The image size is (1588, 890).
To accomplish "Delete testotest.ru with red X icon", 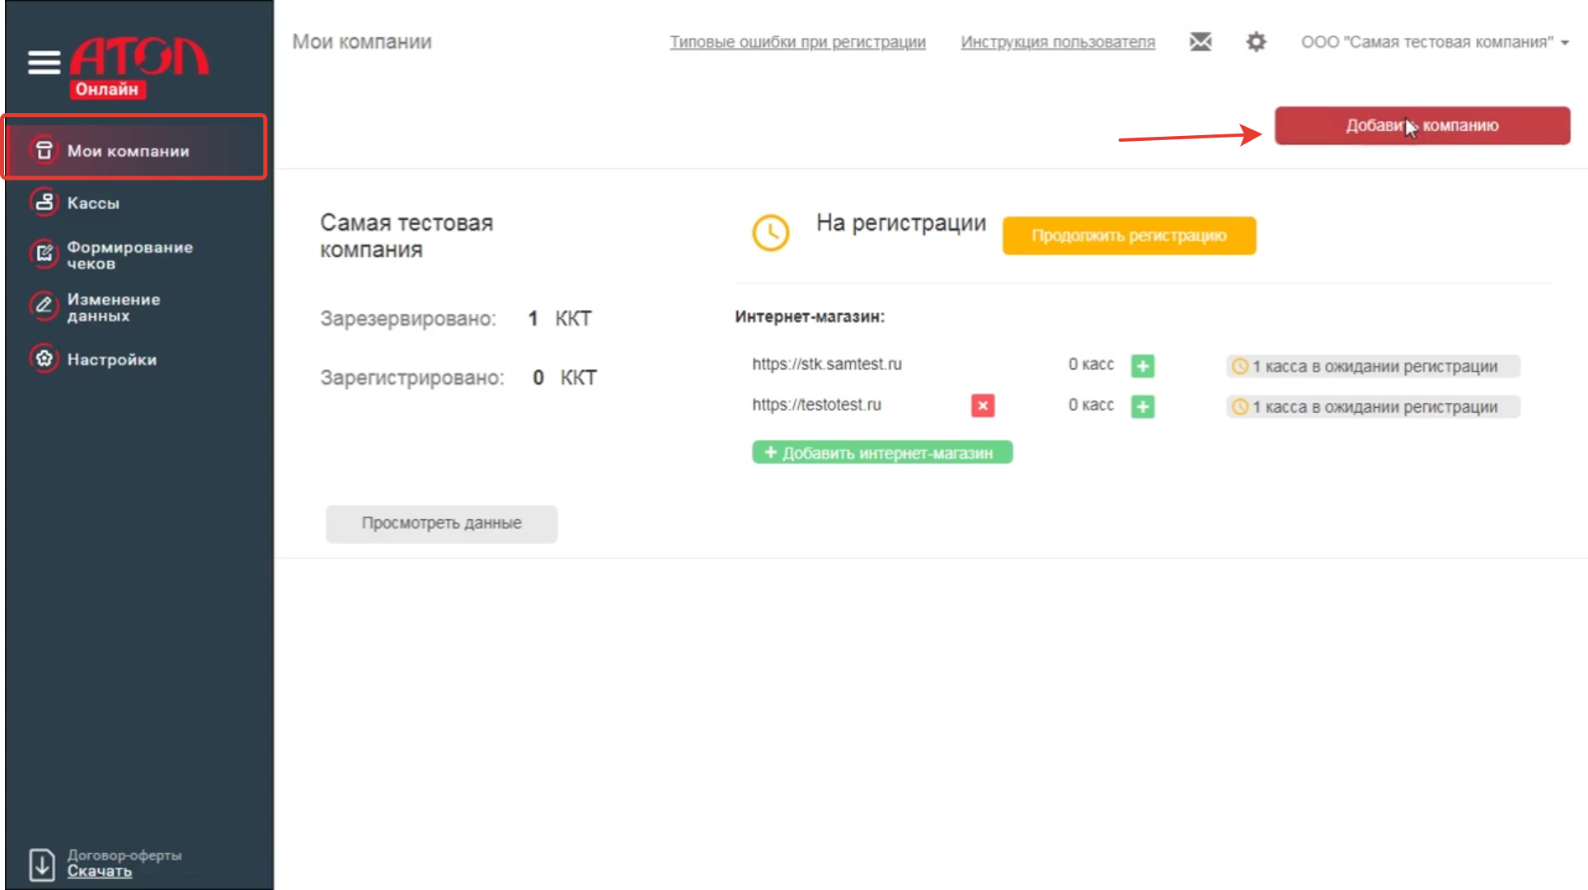I will [982, 405].
